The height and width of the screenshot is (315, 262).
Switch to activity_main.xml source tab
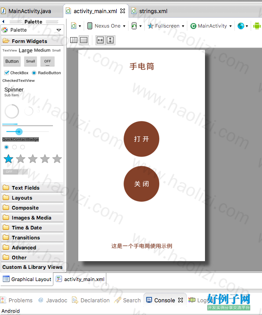[x=81, y=279]
